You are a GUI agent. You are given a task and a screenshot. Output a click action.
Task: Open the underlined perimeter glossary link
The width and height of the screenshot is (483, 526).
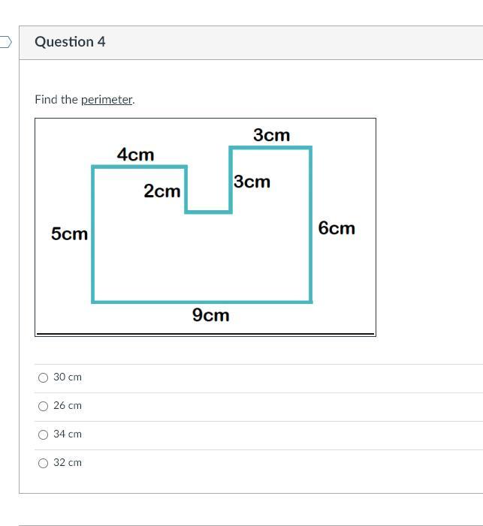pyautogui.click(x=107, y=100)
